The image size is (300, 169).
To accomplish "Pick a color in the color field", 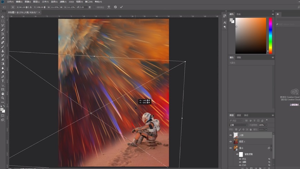I will pyautogui.click(x=251, y=36).
